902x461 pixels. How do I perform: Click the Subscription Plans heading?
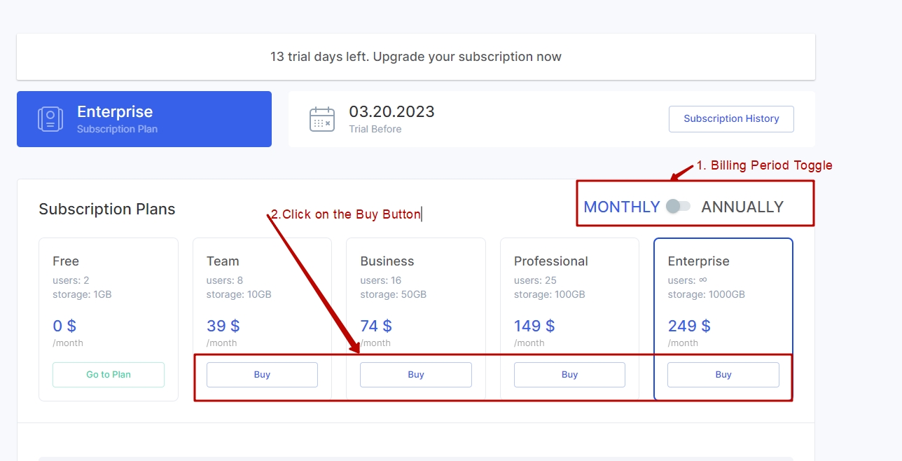107,209
